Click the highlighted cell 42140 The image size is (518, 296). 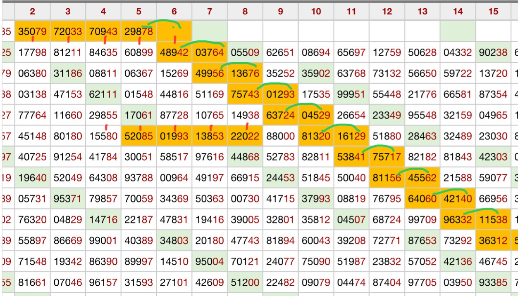coord(458,199)
